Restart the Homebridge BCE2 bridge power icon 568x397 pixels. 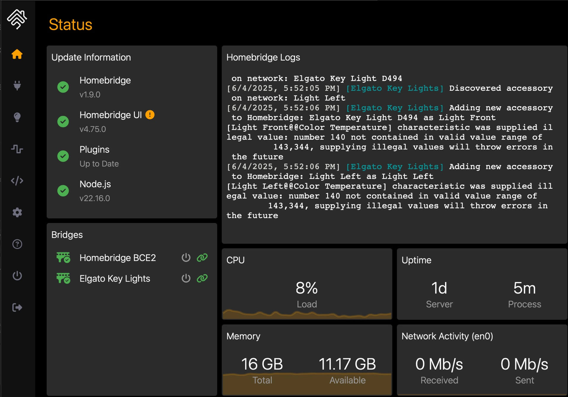(x=186, y=257)
